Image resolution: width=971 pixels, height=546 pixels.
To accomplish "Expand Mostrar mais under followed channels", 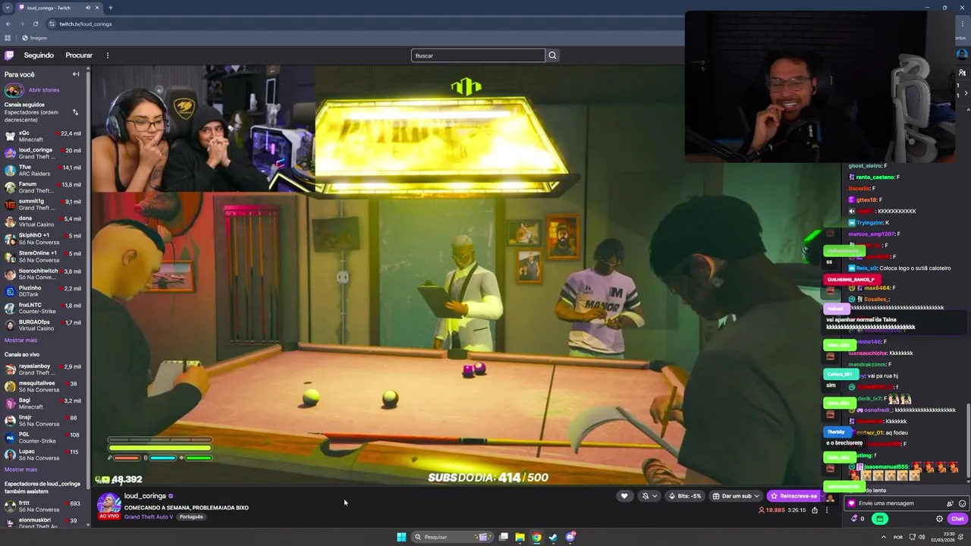I will pos(20,340).
